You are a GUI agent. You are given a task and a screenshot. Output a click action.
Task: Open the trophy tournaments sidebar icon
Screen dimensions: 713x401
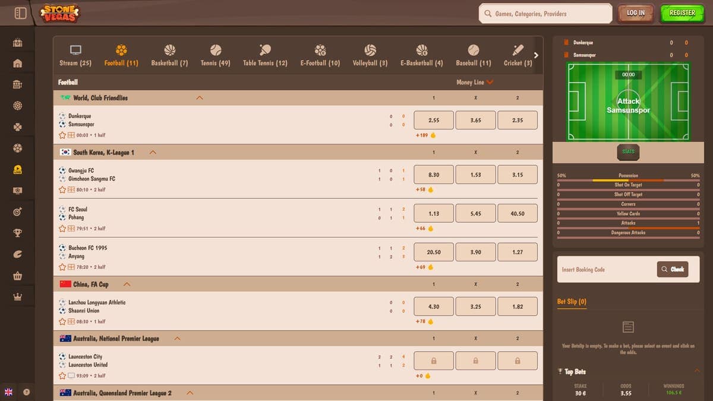(17, 233)
